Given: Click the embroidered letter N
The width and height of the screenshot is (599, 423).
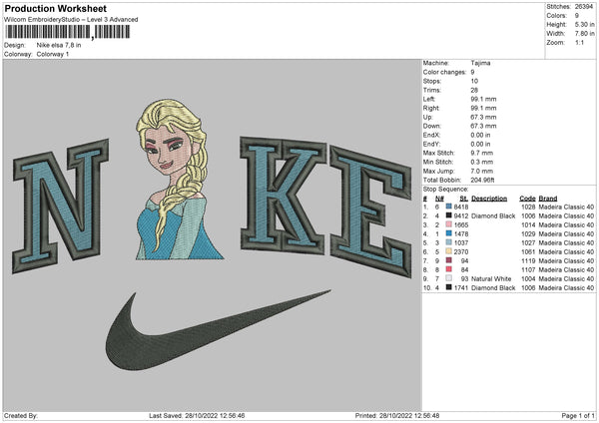Looking at the screenshot, I should click(60, 207).
